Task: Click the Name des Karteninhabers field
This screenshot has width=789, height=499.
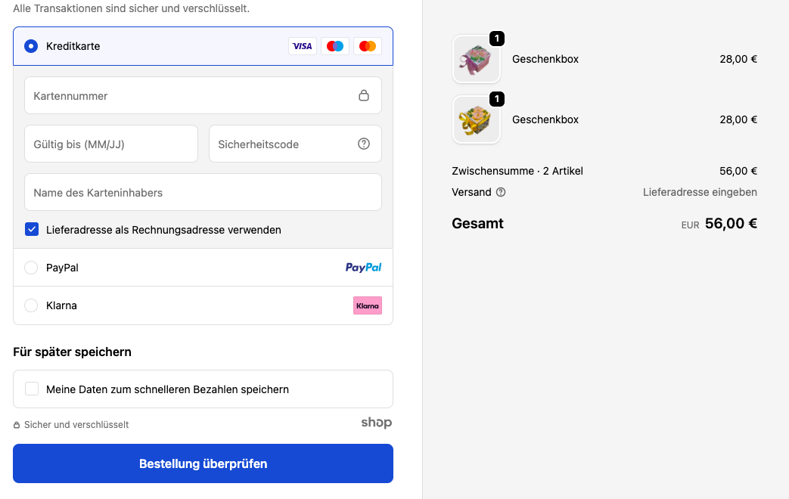Action: pos(203,193)
